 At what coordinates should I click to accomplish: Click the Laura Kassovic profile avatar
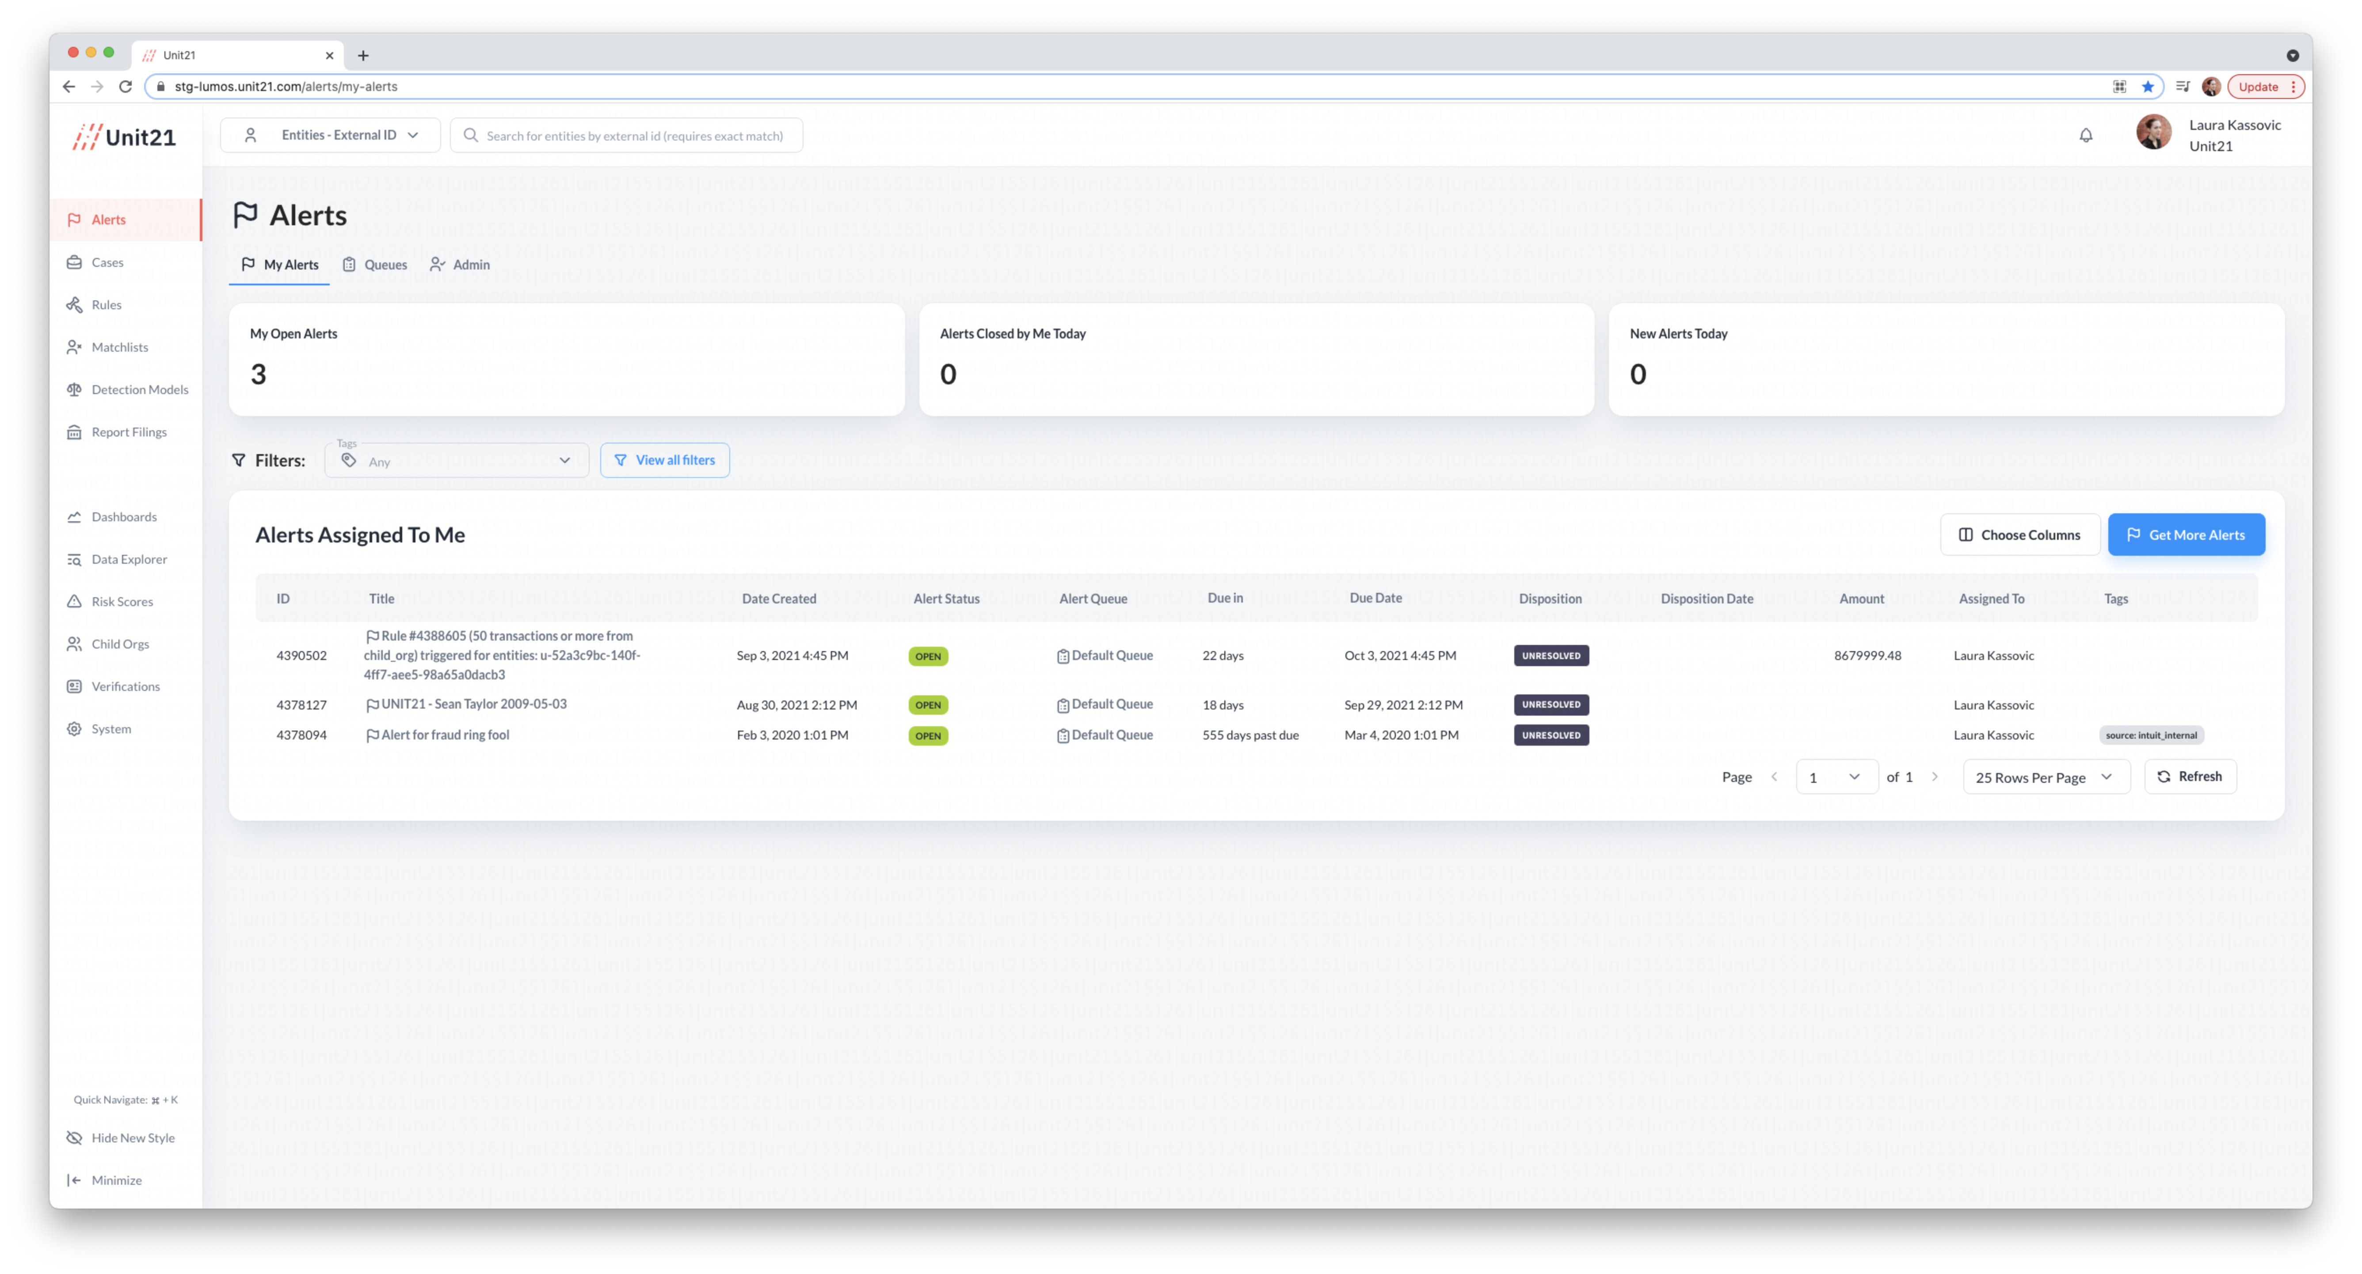[2153, 132]
